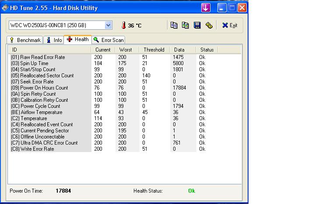Open the options tools icon
Image resolution: width=315 pixels, height=204 pixels.
(209, 25)
